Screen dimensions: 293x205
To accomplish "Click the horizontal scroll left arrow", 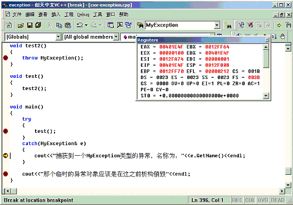I will 7,191.
